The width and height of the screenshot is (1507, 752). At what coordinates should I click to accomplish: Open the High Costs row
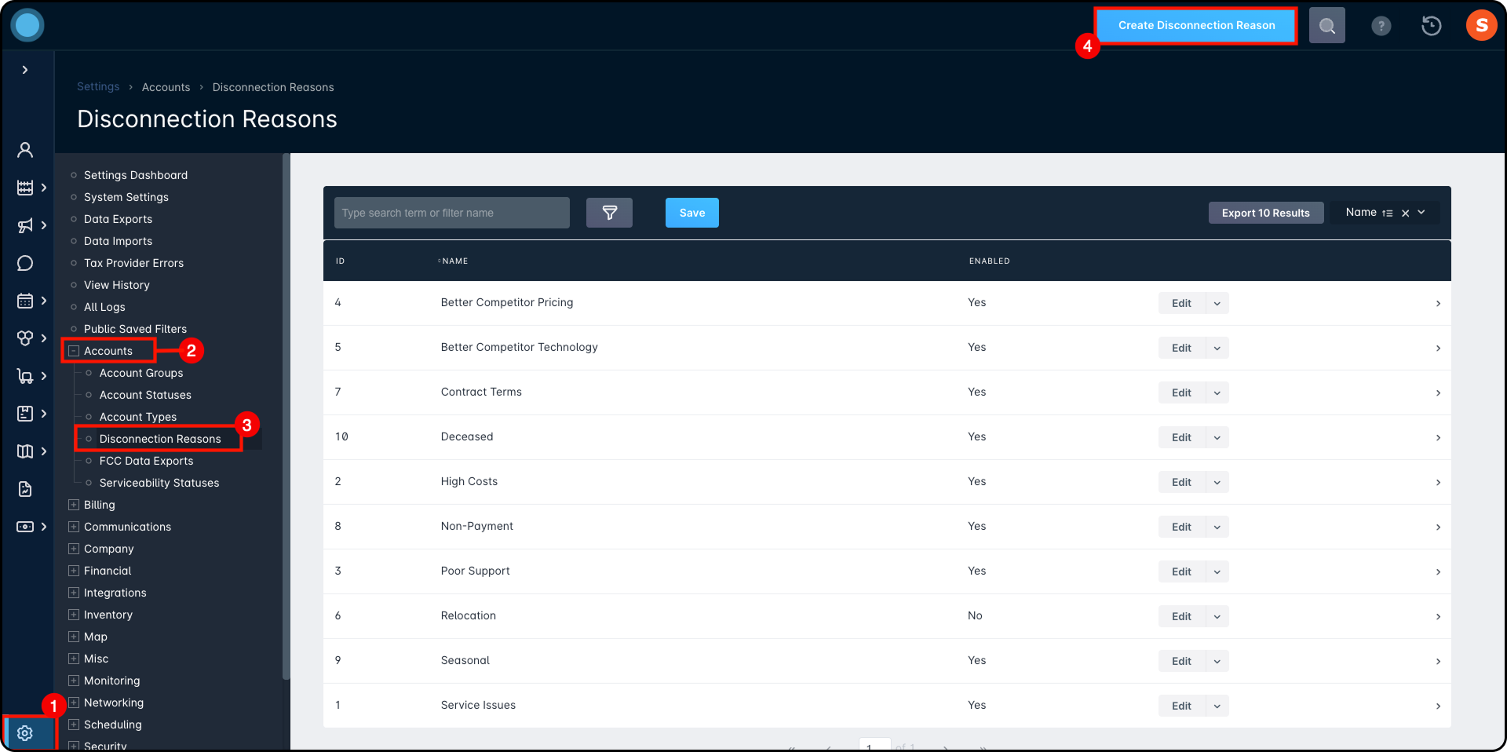(x=887, y=482)
